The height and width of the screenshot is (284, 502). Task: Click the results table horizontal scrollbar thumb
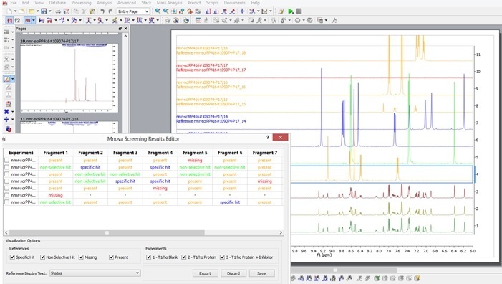click(107, 232)
